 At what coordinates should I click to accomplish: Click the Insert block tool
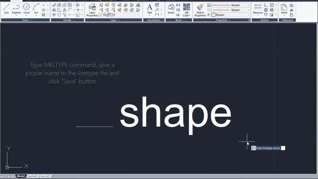click(171, 9)
